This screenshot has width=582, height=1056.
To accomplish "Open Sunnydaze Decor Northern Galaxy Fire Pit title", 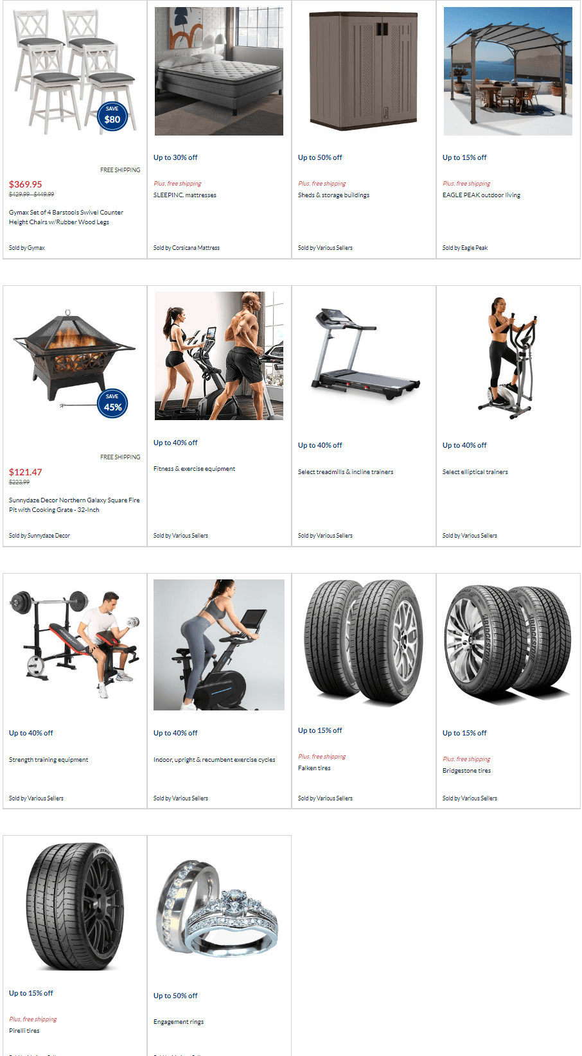I will (74, 505).
